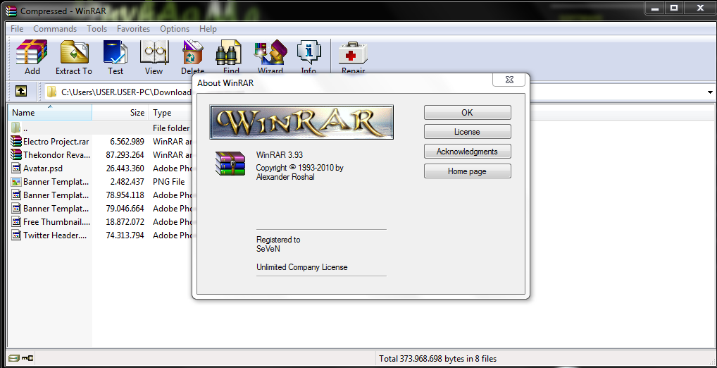This screenshot has height=368, width=717.
Task: Click the 'File folder' type cell
Action: 171,128
